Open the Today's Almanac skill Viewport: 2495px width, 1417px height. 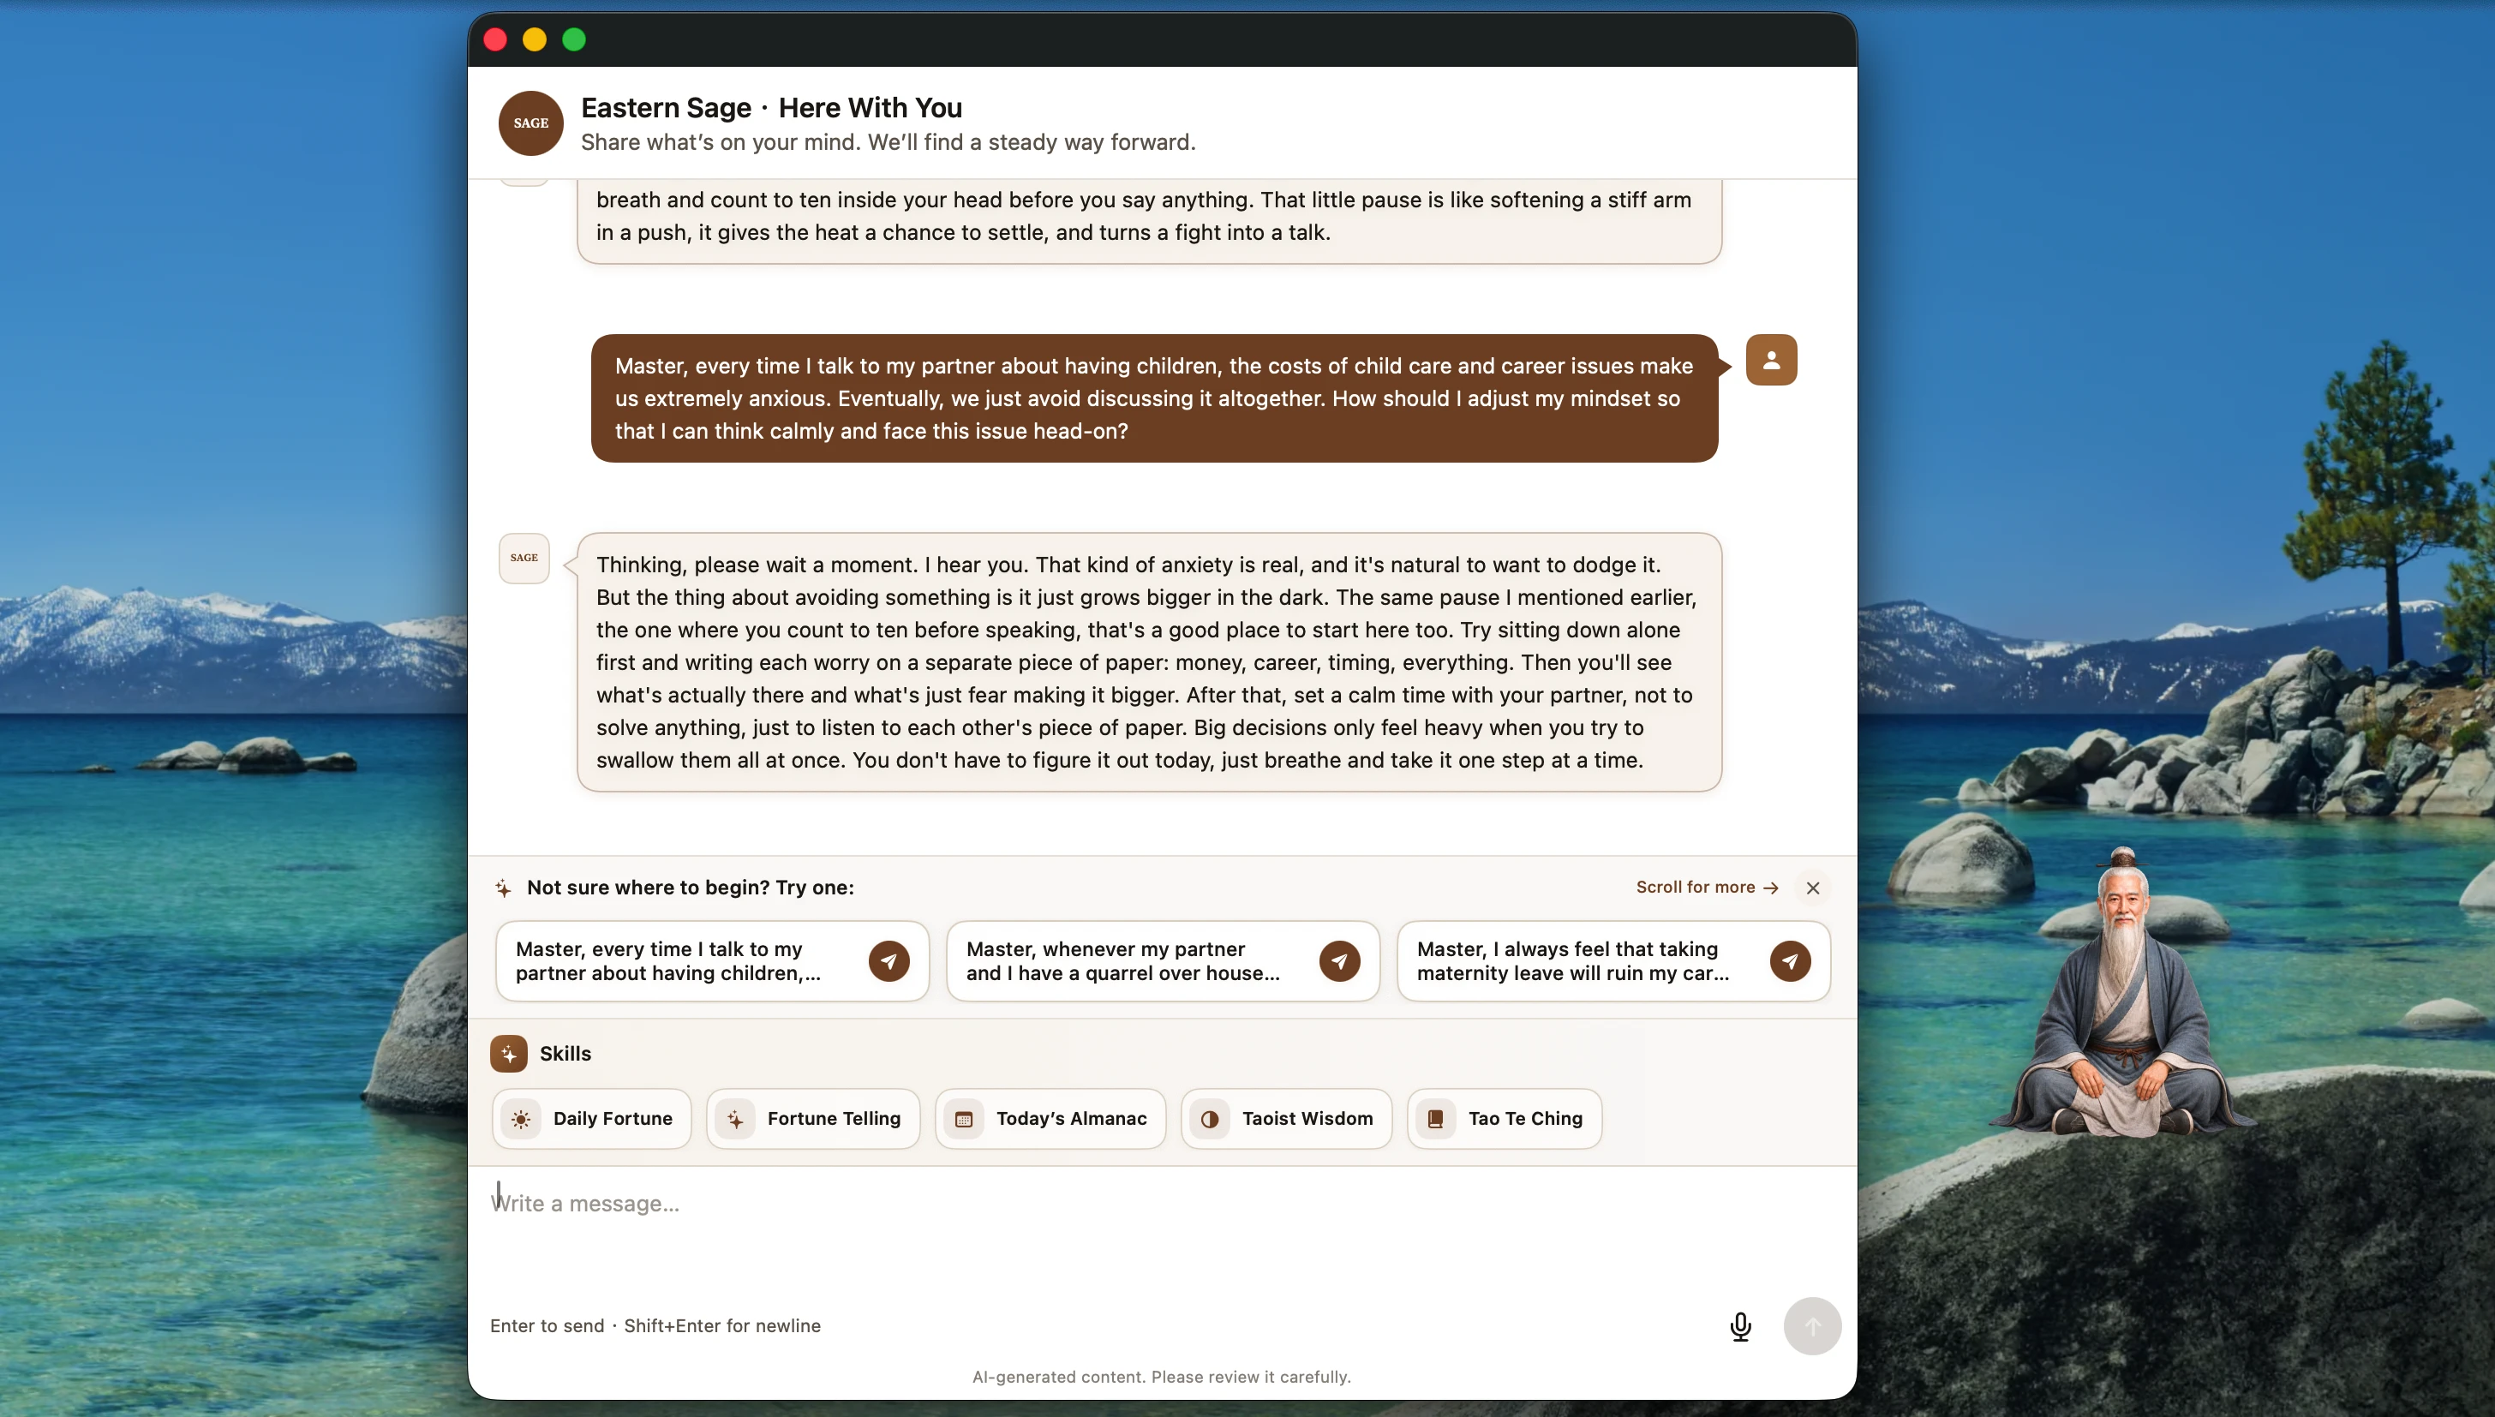pyautogui.click(x=1050, y=1118)
